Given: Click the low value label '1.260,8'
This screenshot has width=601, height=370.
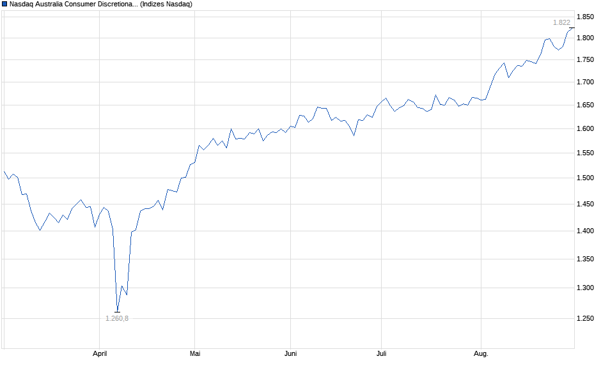Looking at the screenshot, I should [117, 318].
